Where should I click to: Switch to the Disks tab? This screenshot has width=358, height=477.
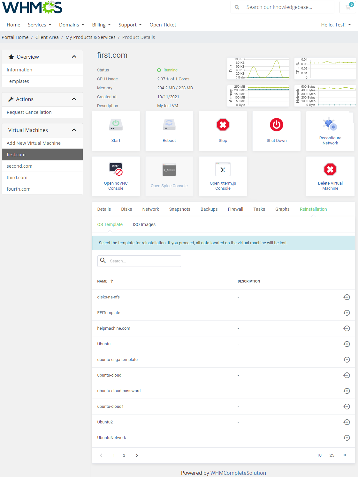126,209
